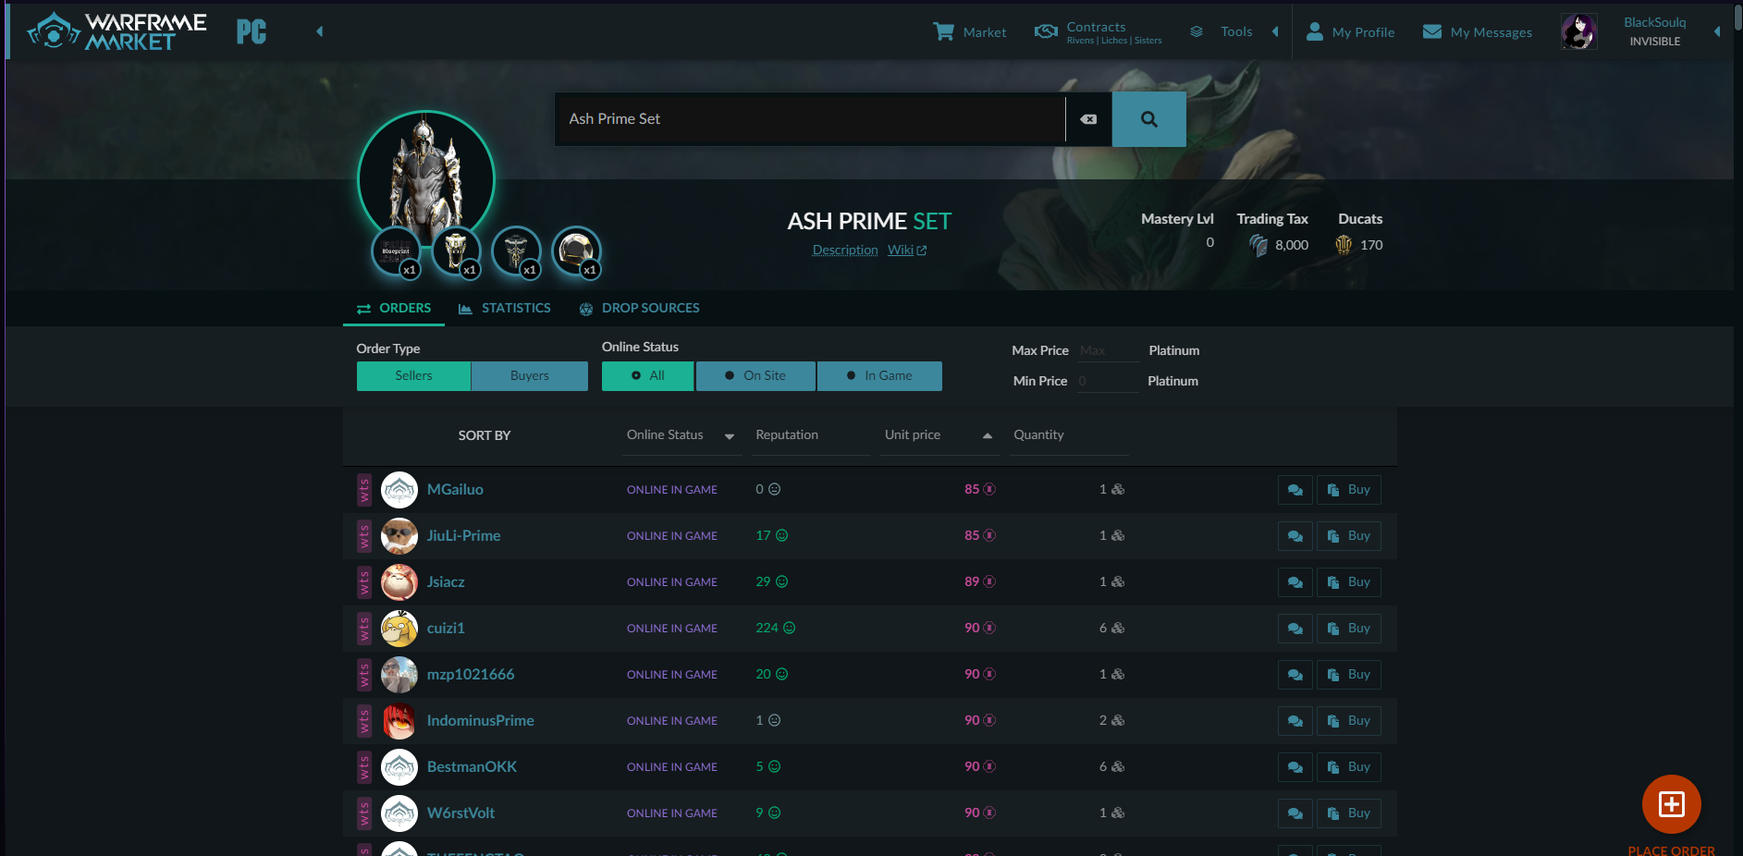
Task: Select the Ash Prime Blueprint part icon
Action: tap(396, 251)
